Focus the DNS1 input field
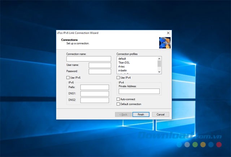Image resolution: width=231 pixels, height=157 pixels. 95,94
